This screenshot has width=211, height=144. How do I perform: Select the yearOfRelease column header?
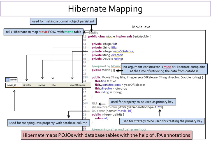click(77, 85)
